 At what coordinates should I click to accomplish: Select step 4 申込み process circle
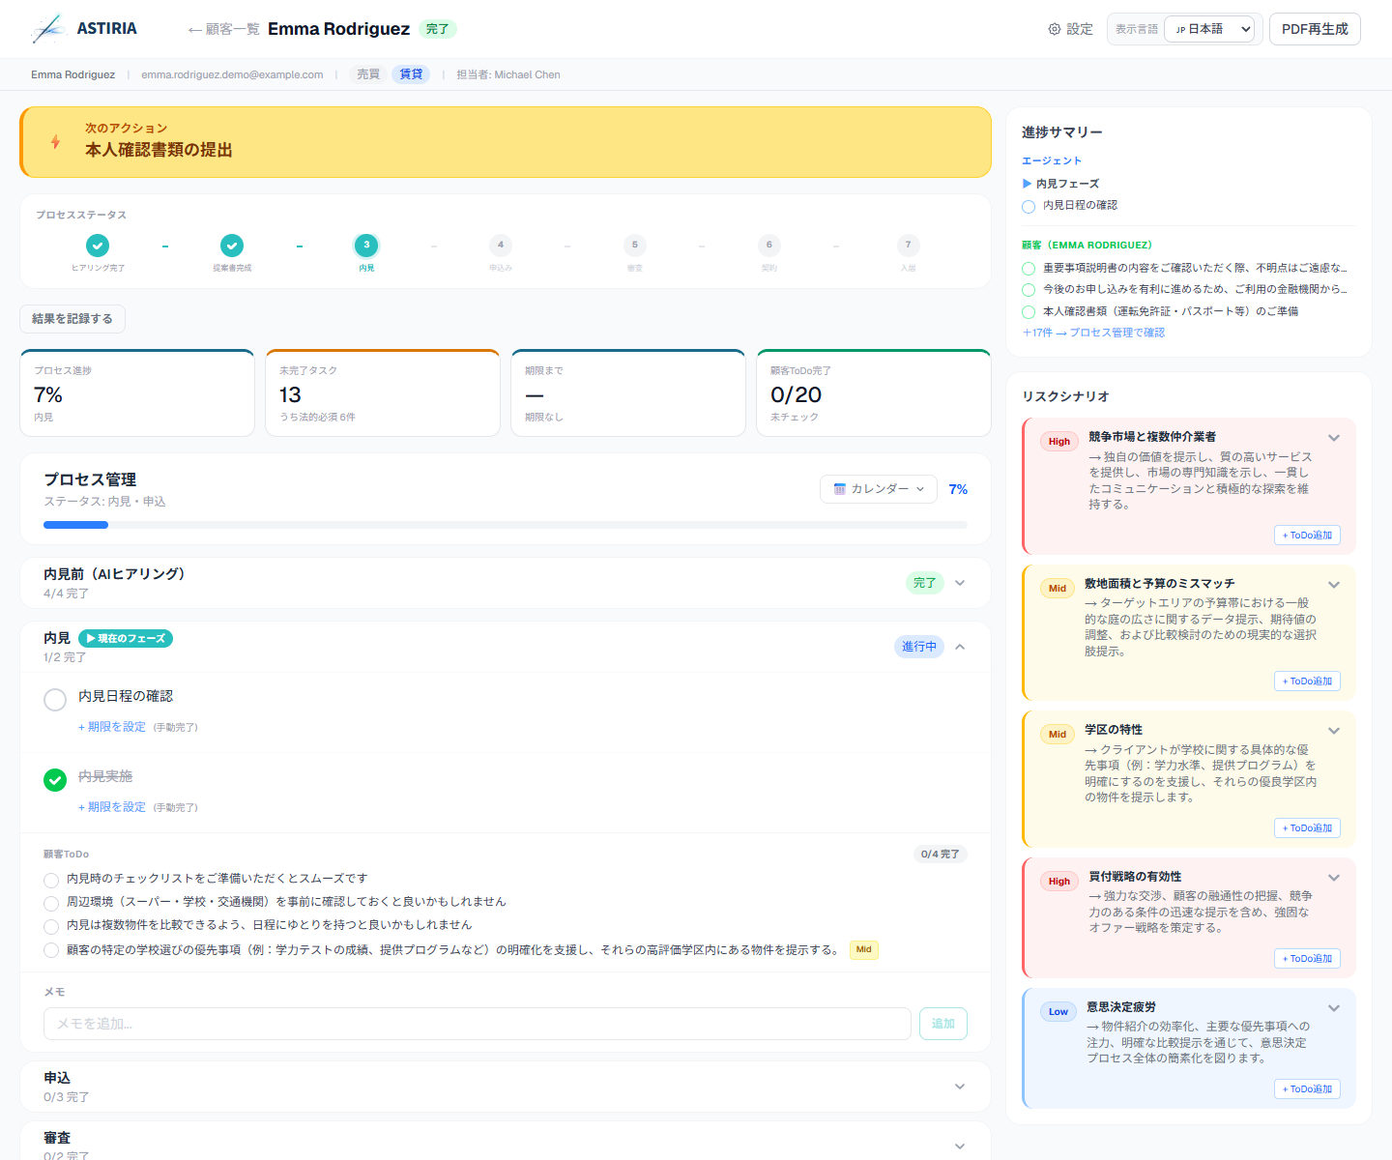click(500, 246)
